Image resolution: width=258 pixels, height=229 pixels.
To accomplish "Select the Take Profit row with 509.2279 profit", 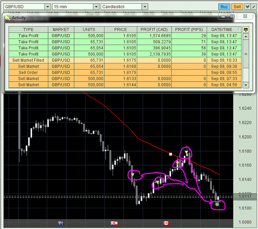I will 125,42.
